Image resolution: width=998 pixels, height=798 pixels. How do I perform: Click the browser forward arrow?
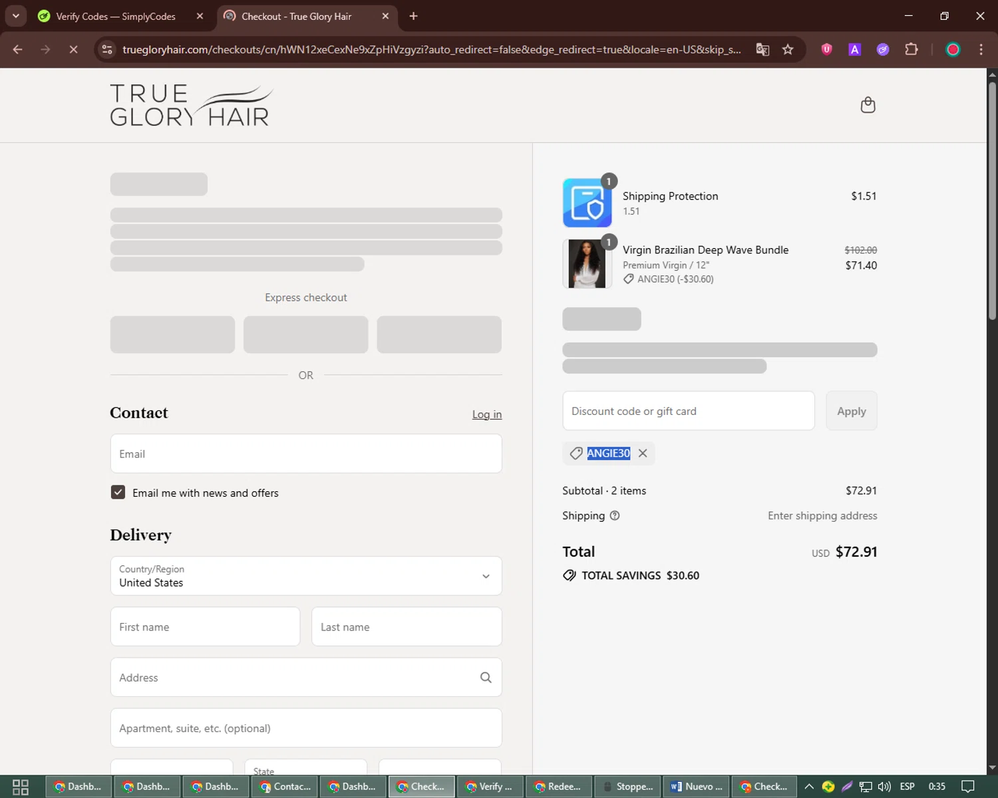click(x=45, y=49)
